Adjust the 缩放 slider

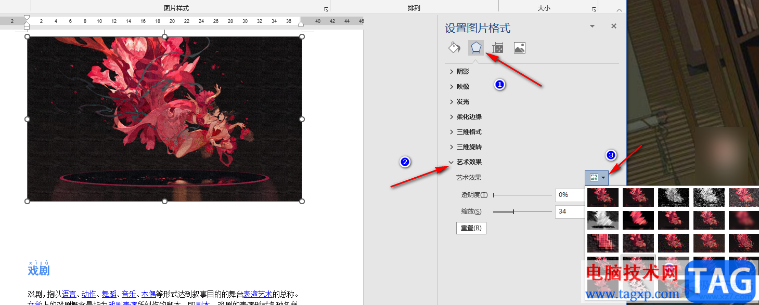[x=522, y=211]
